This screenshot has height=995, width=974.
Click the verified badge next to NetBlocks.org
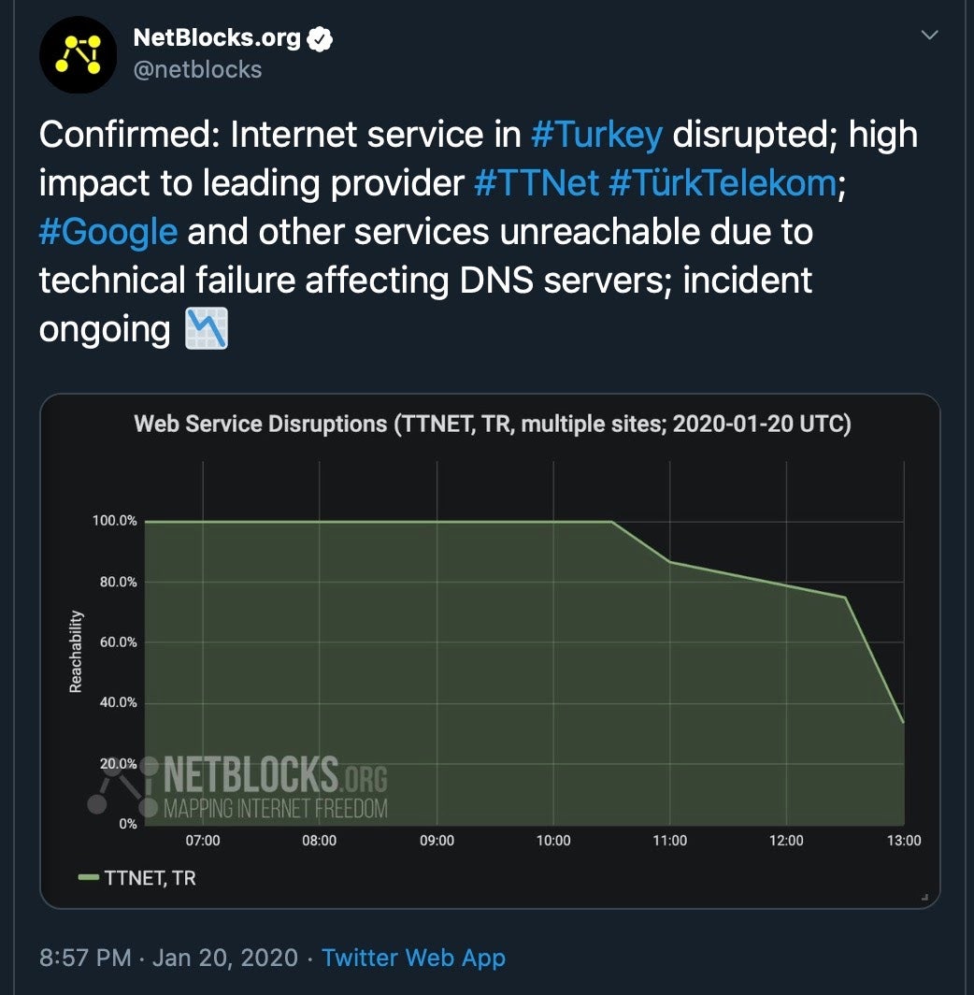321,39
